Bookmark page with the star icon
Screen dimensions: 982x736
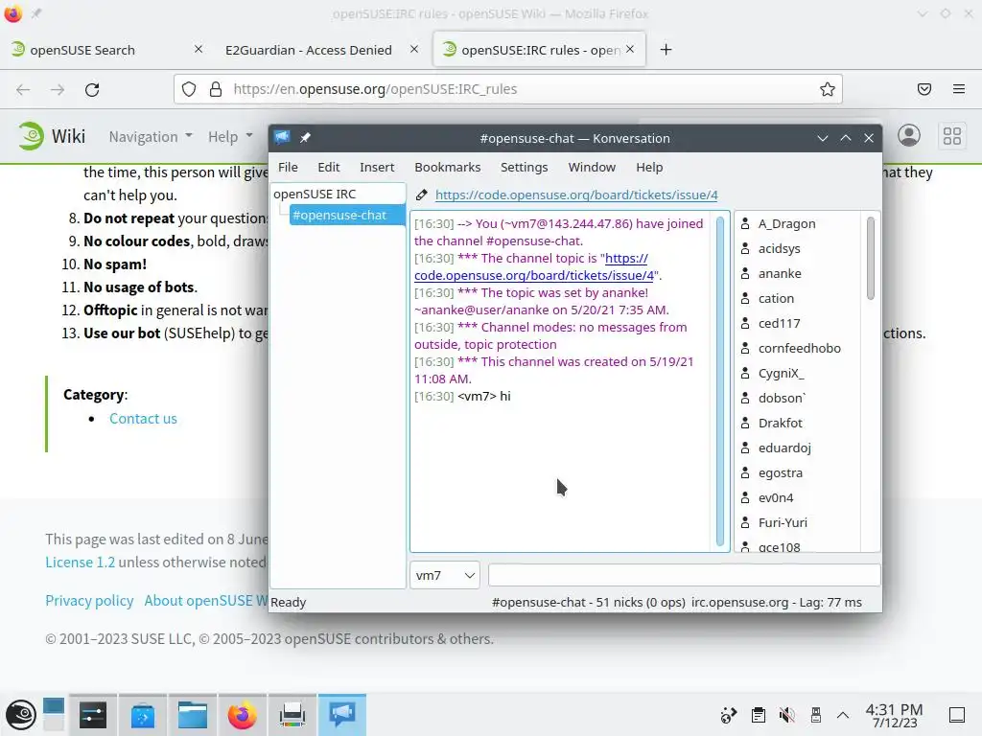pos(828,89)
